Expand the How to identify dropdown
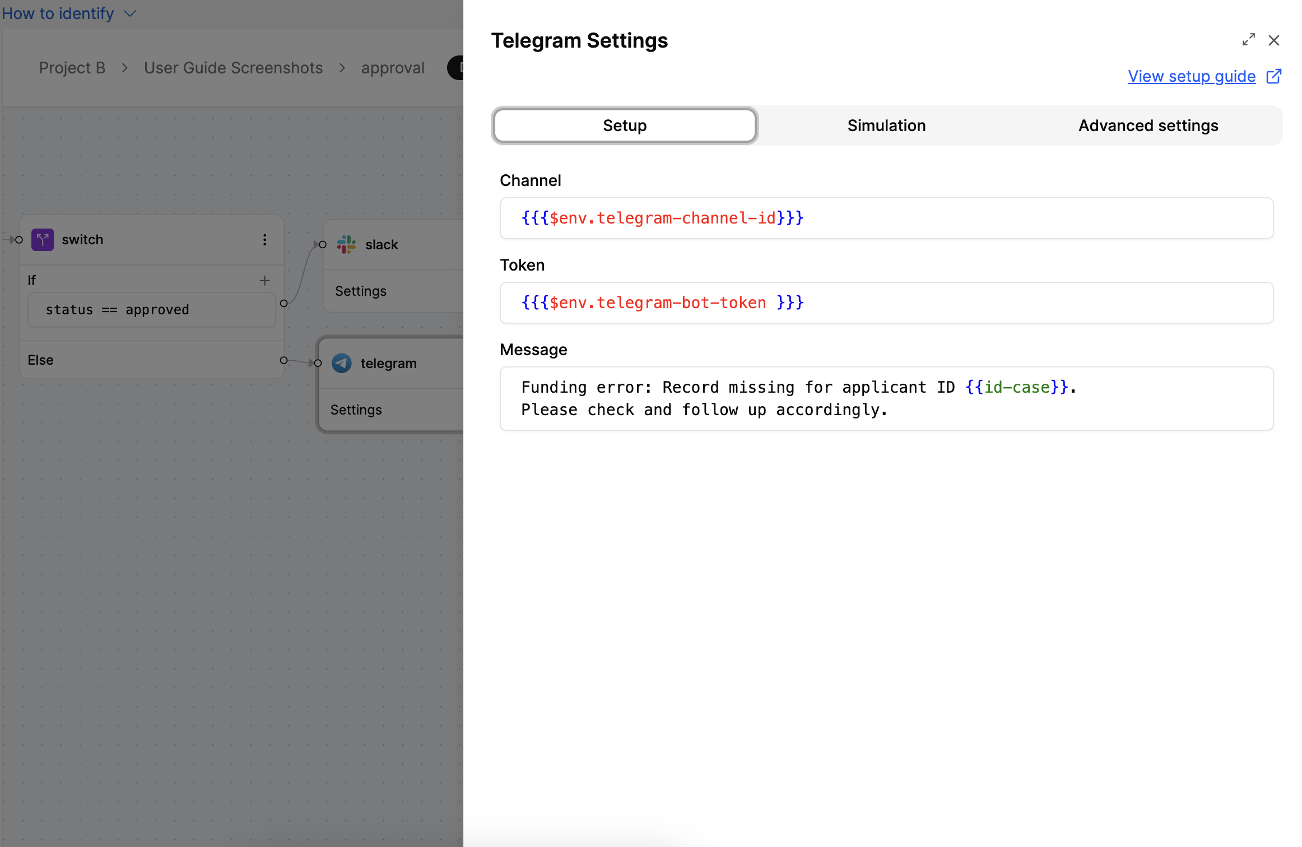The height and width of the screenshot is (847, 1302). [x=69, y=13]
